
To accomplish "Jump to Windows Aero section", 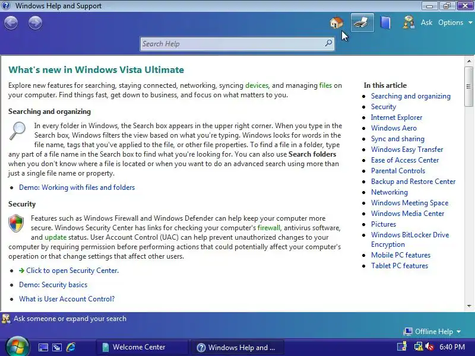I will (394, 128).
